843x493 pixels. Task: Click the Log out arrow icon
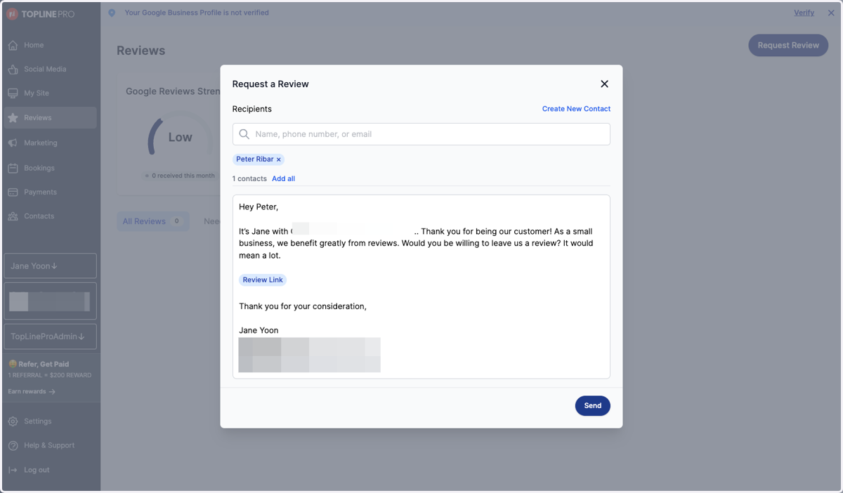[13, 470]
